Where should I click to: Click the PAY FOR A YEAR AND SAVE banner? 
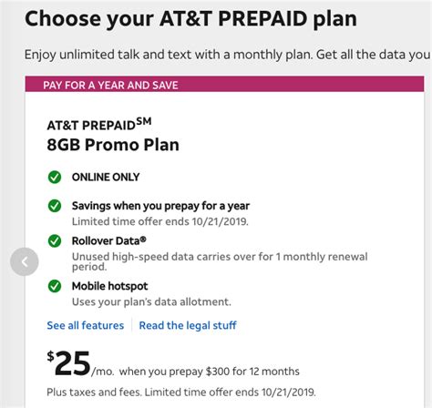pos(224,84)
